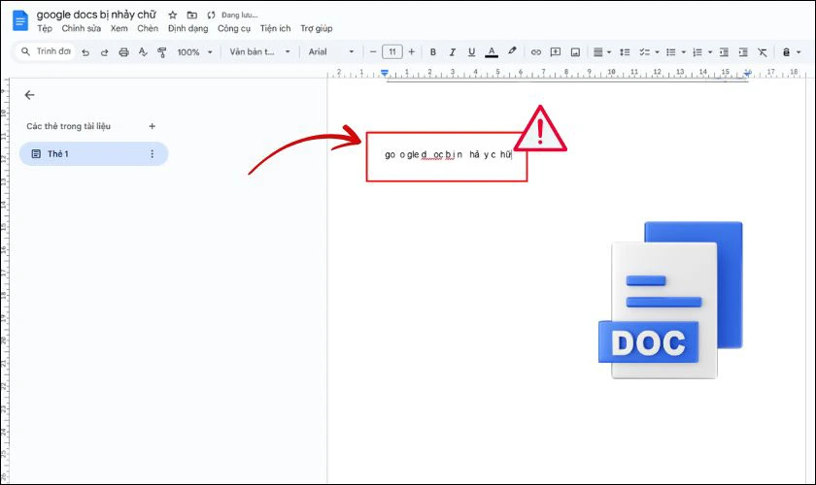Open the Tiện ích menu
The width and height of the screenshot is (816, 485).
click(275, 28)
